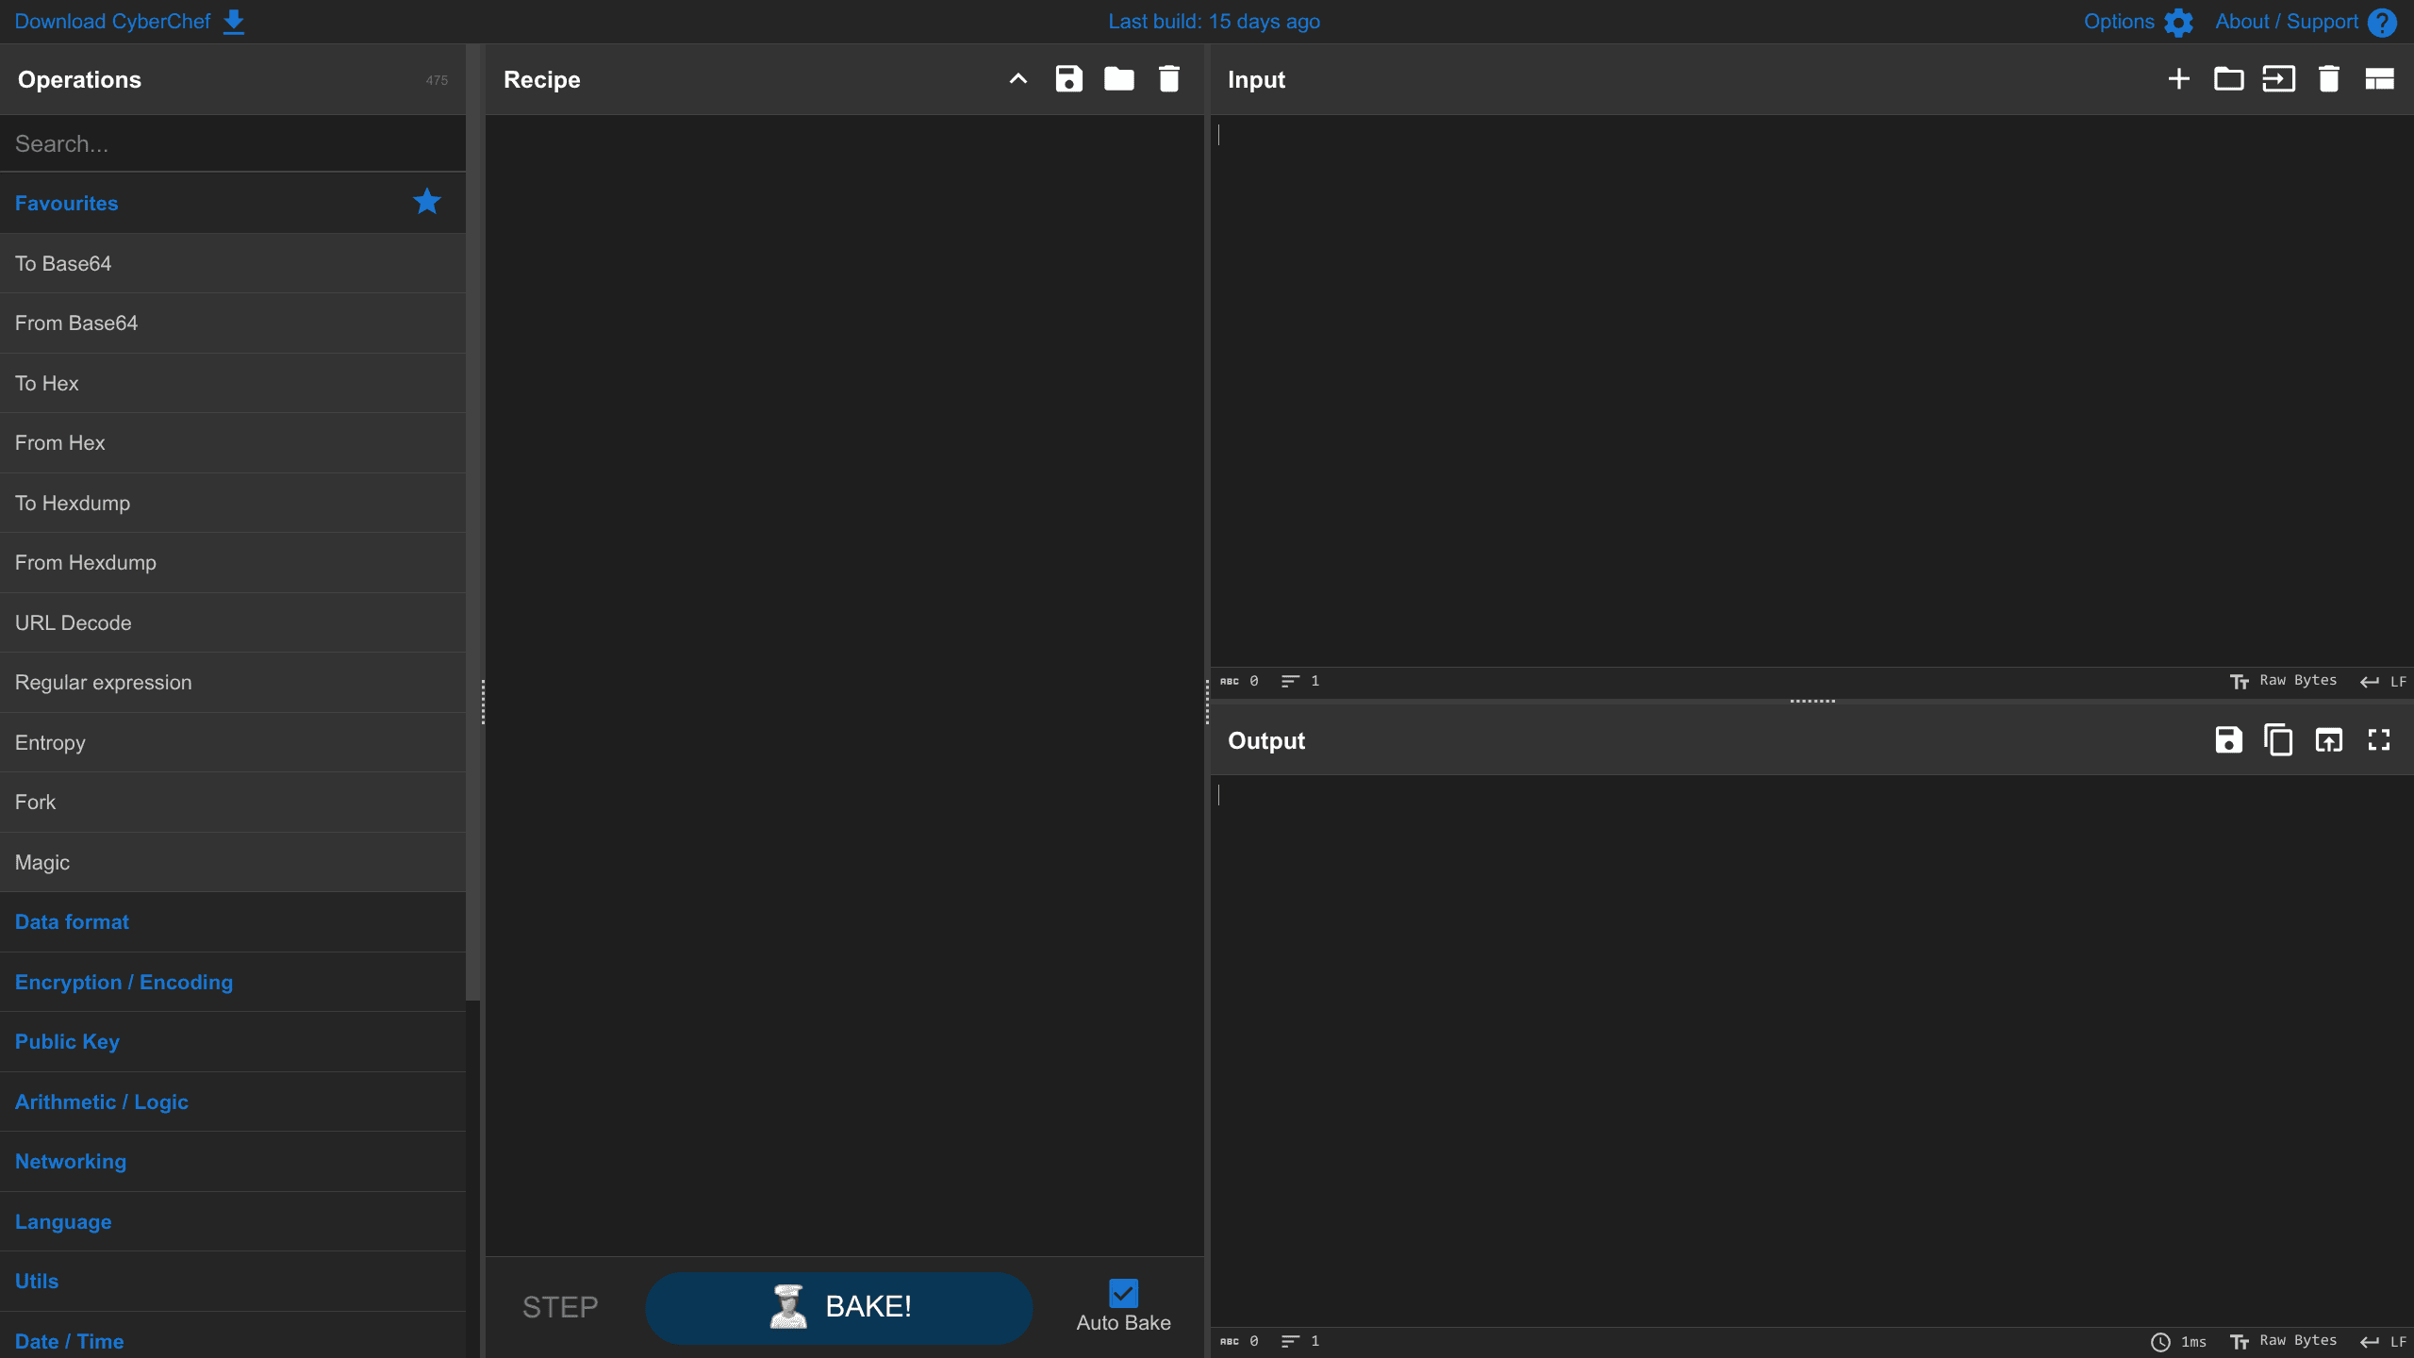Click the operations Search field
The height and width of the screenshot is (1358, 2414).
[x=233, y=144]
